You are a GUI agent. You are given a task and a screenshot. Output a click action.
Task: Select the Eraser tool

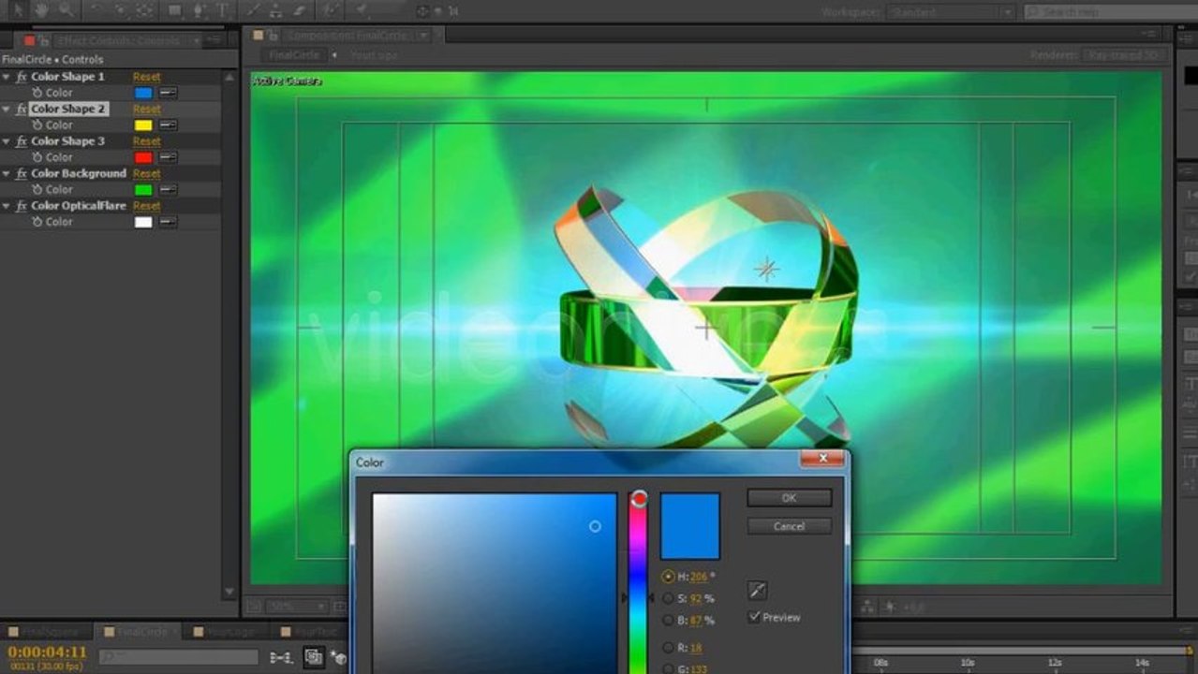click(299, 11)
